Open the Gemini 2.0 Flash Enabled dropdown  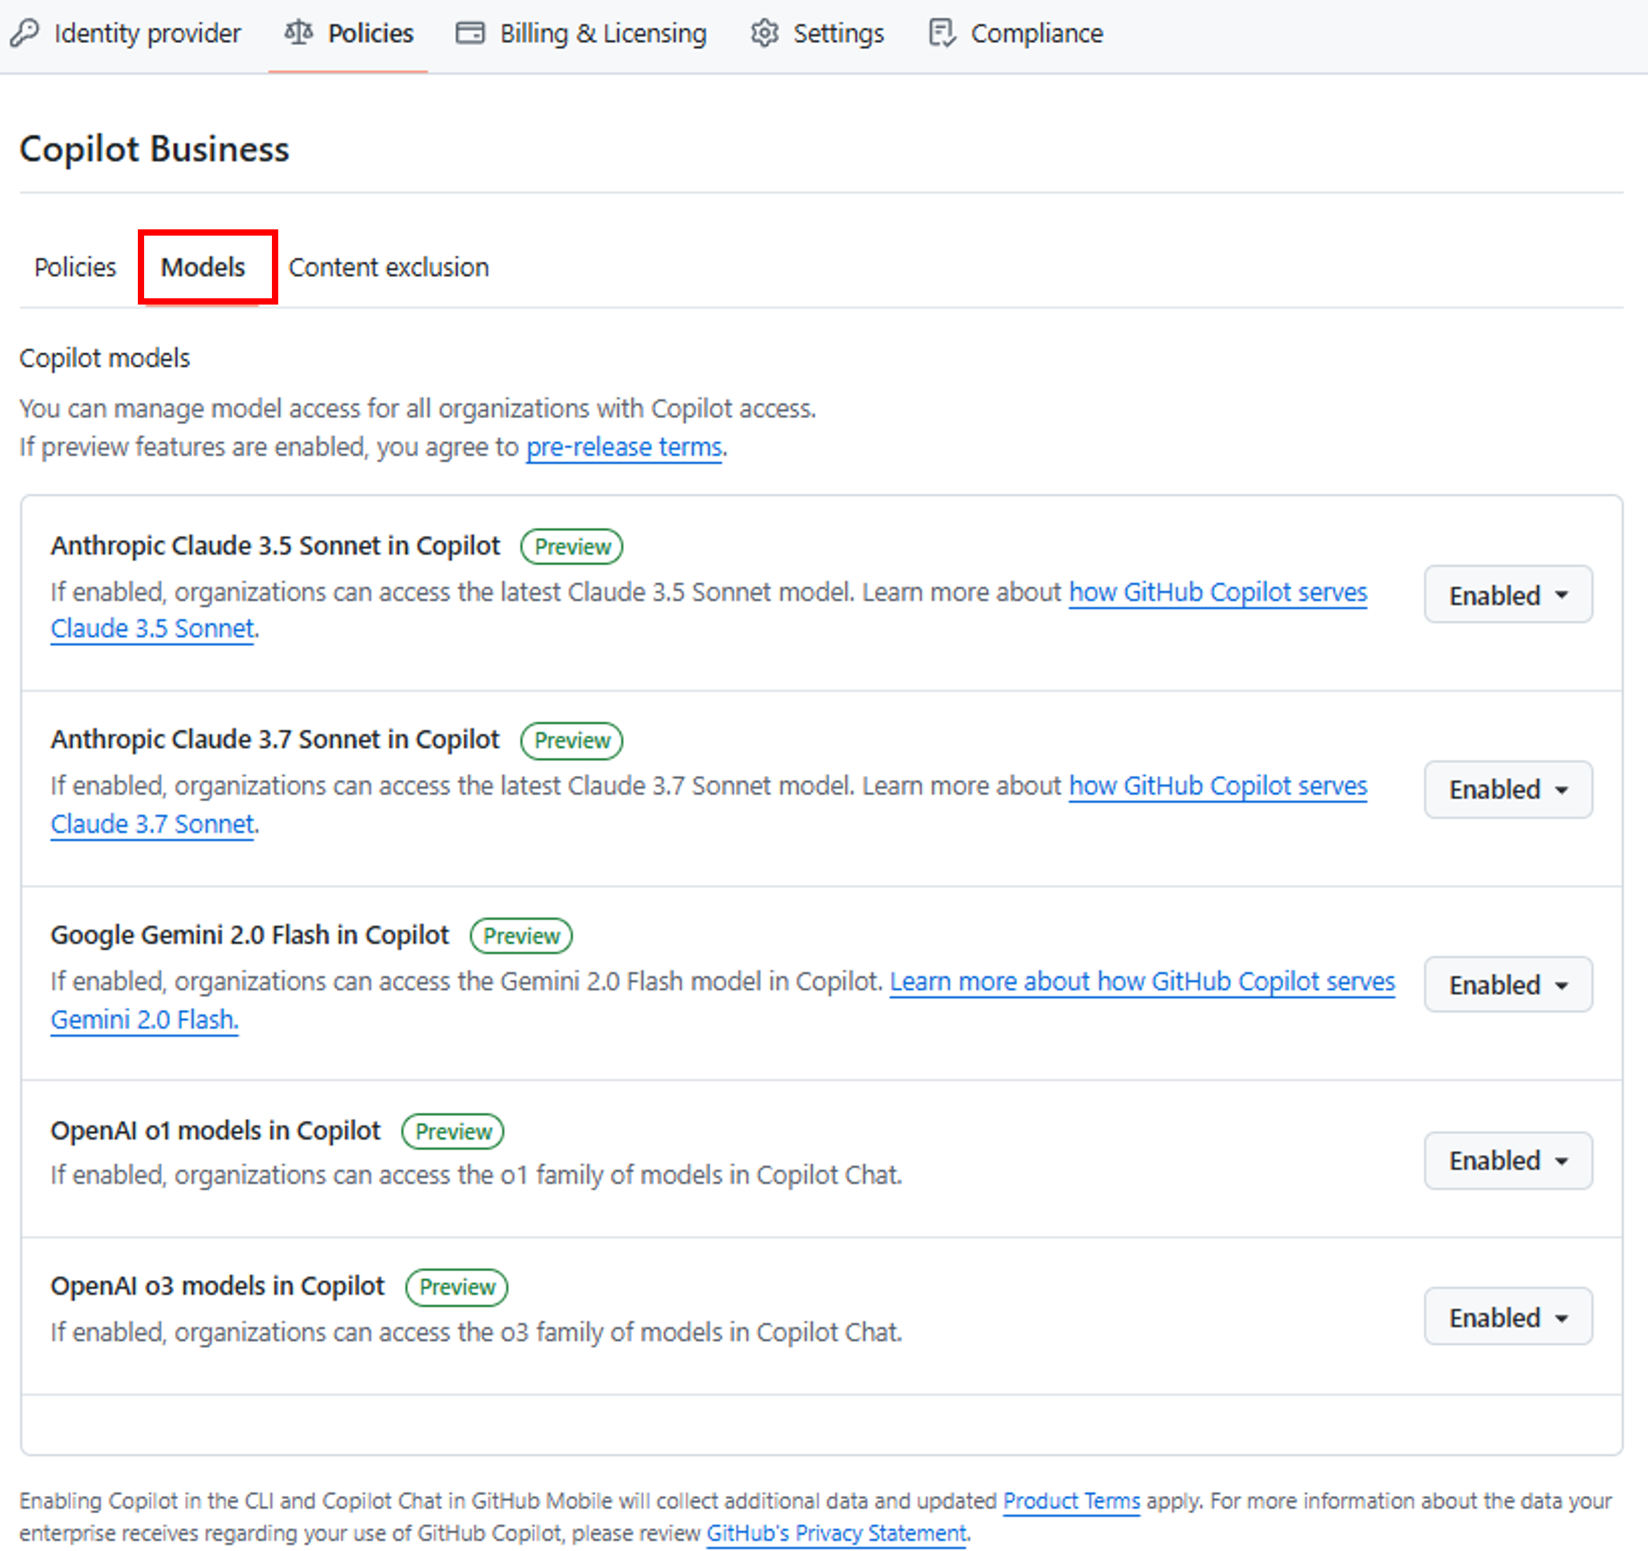click(1508, 984)
